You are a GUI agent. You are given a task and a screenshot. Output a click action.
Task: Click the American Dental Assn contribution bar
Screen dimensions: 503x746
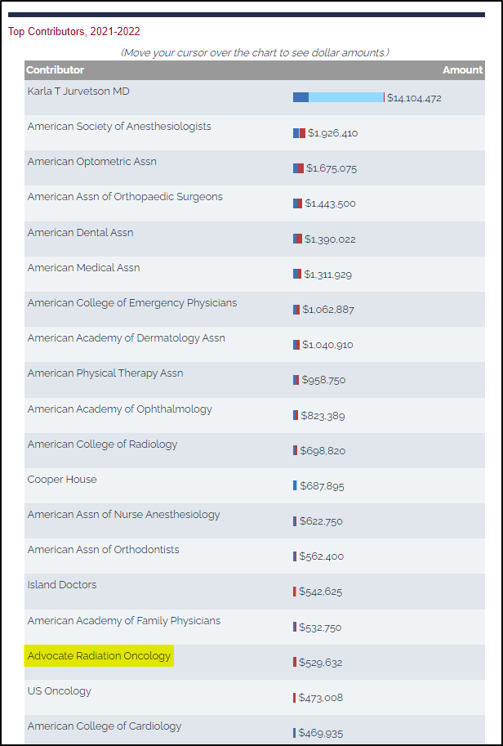pyautogui.click(x=297, y=239)
